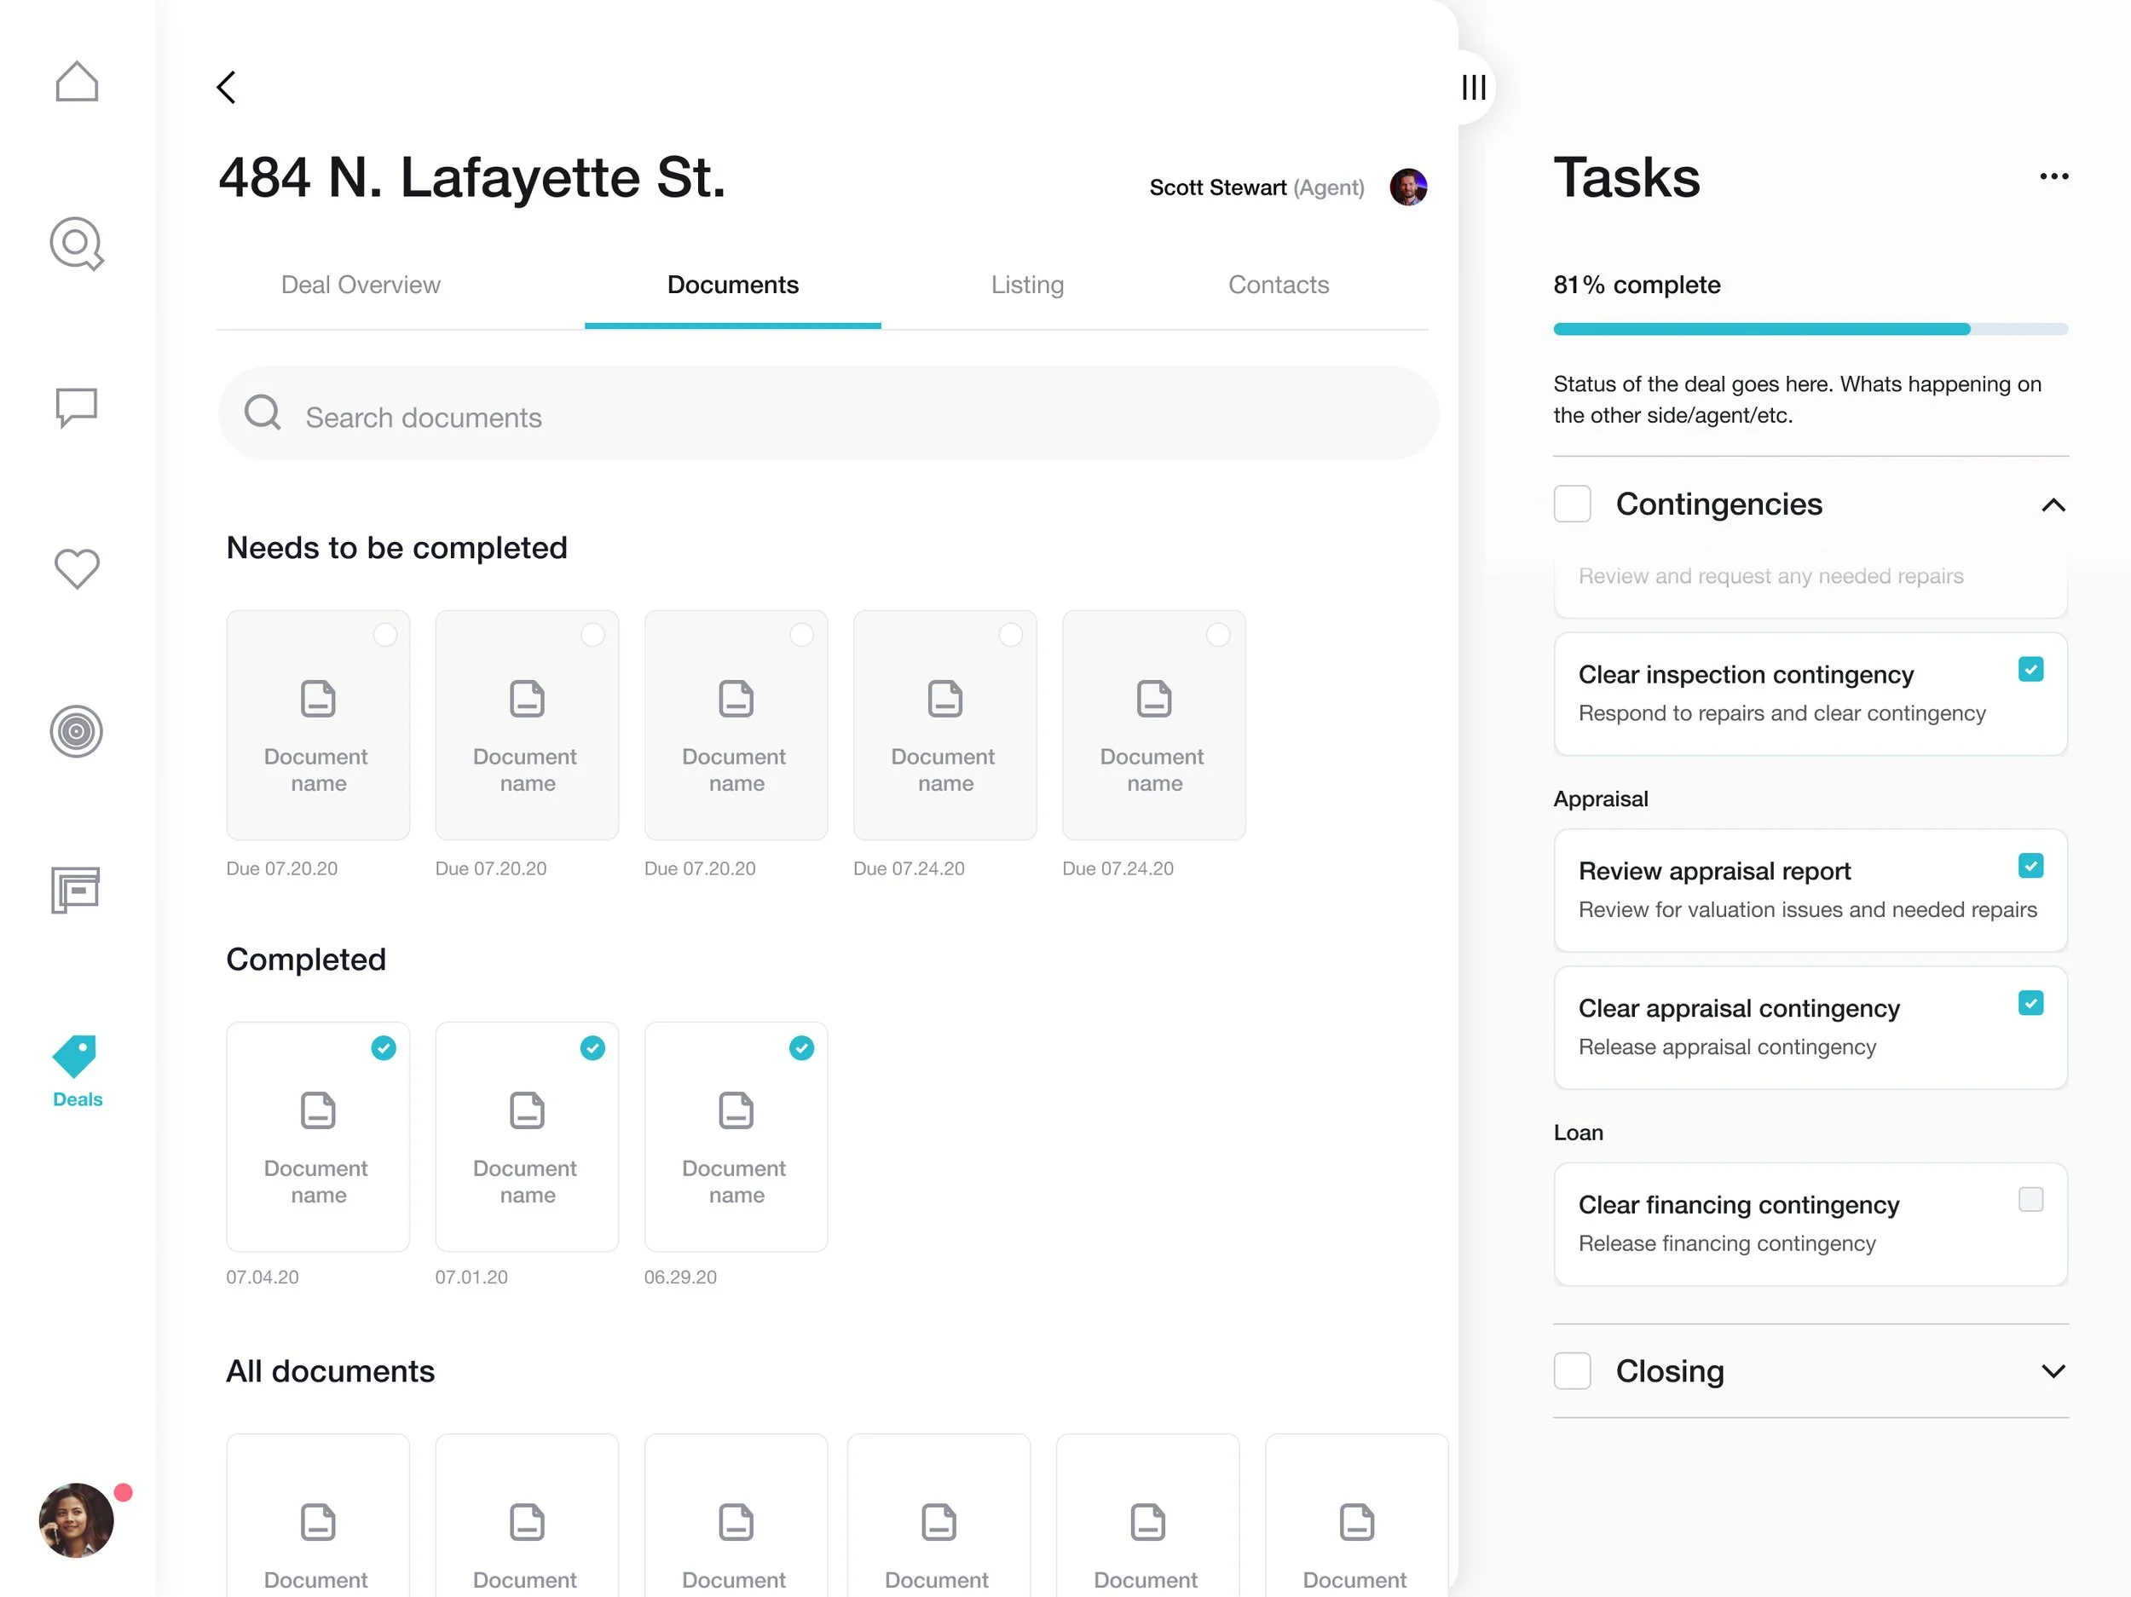
Task: Open Scott Stewart agent profile
Action: [1408, 187]
